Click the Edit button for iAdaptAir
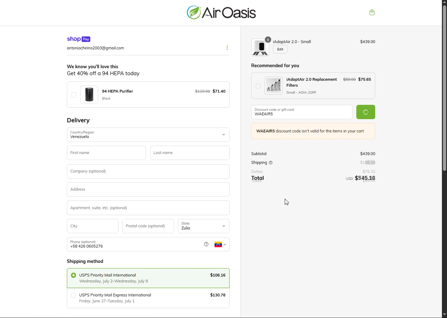The width and height of the screenshot is (447, 318). click(x=280, y=49)
